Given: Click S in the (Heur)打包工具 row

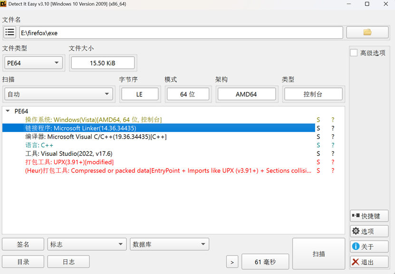Looking at the screenshot, I should pos(318,171).
